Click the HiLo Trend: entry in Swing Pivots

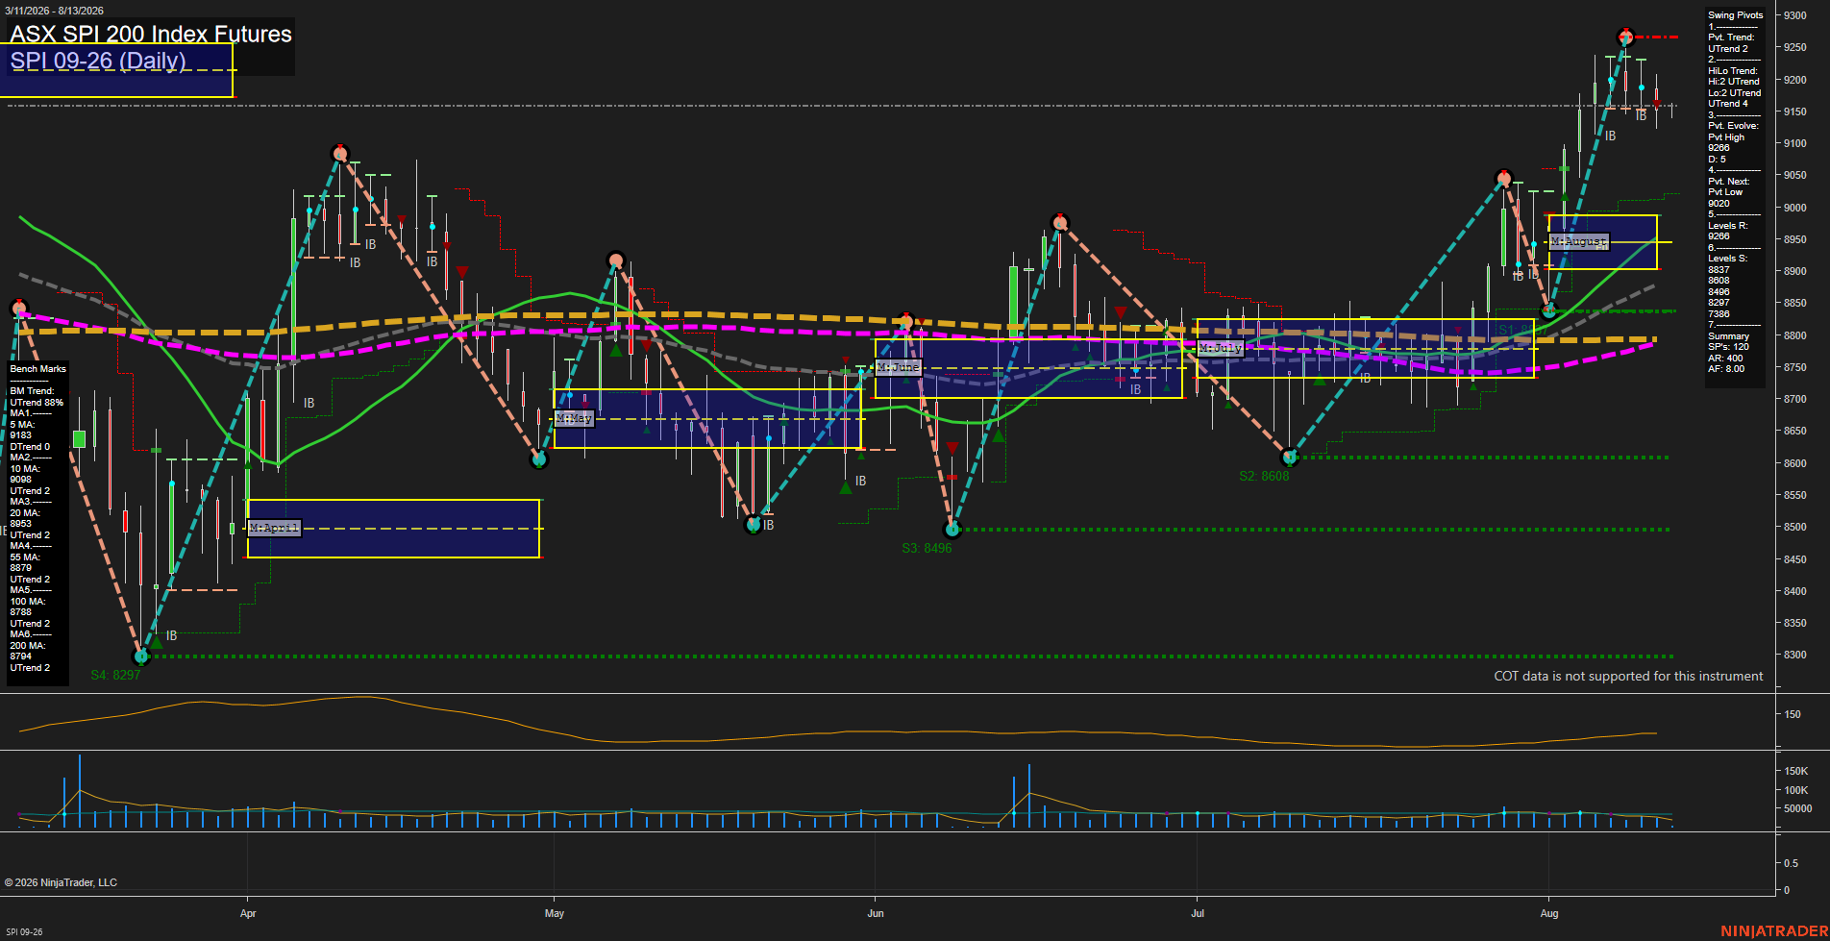tap(1733, 71)
